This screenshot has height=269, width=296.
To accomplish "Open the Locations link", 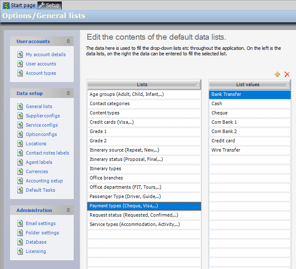I will click(36, 144).
